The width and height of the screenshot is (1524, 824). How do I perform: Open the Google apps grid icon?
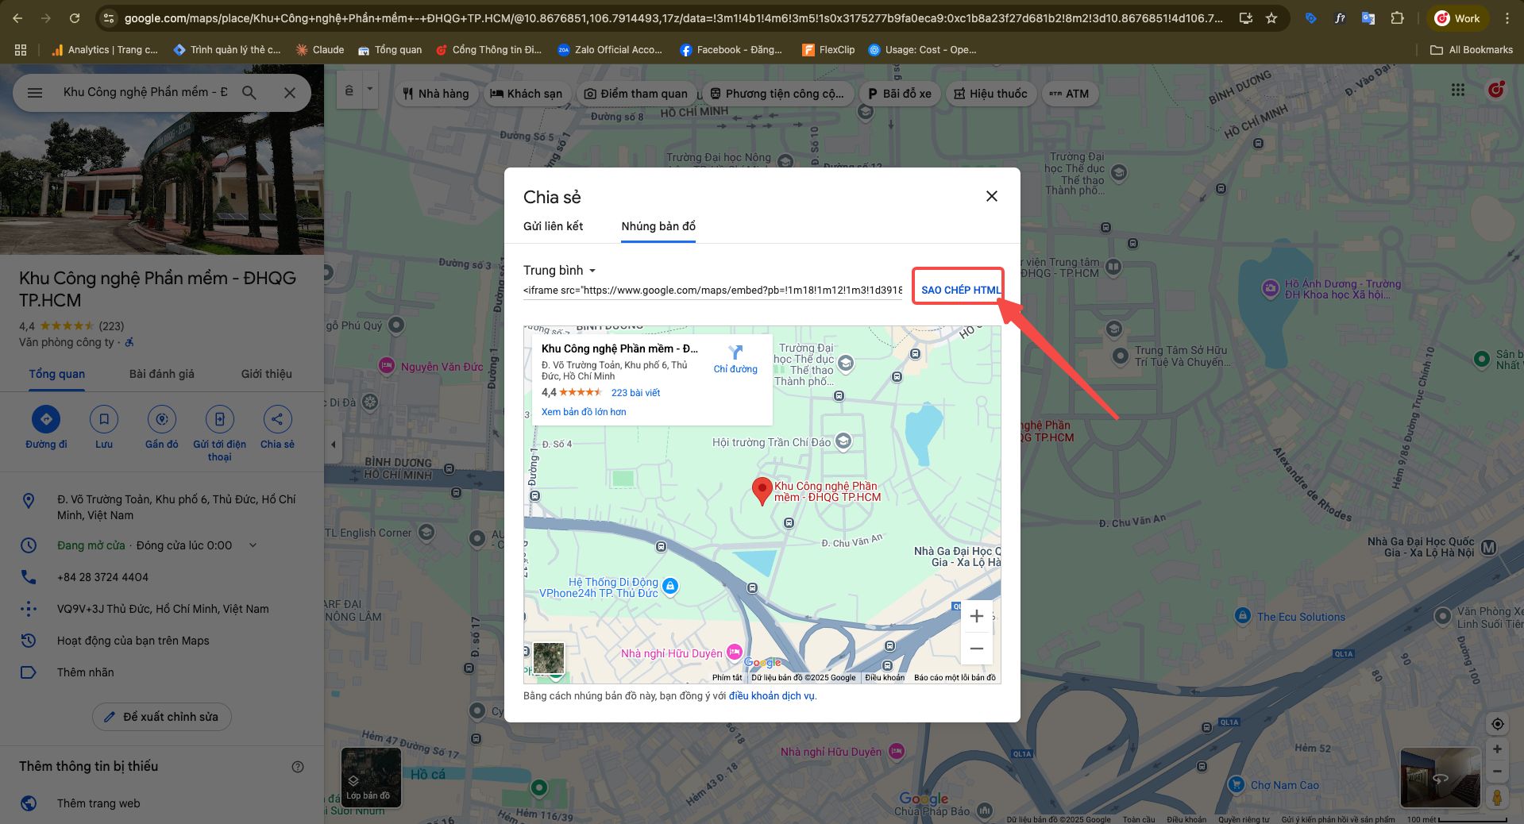[1457, 90]
